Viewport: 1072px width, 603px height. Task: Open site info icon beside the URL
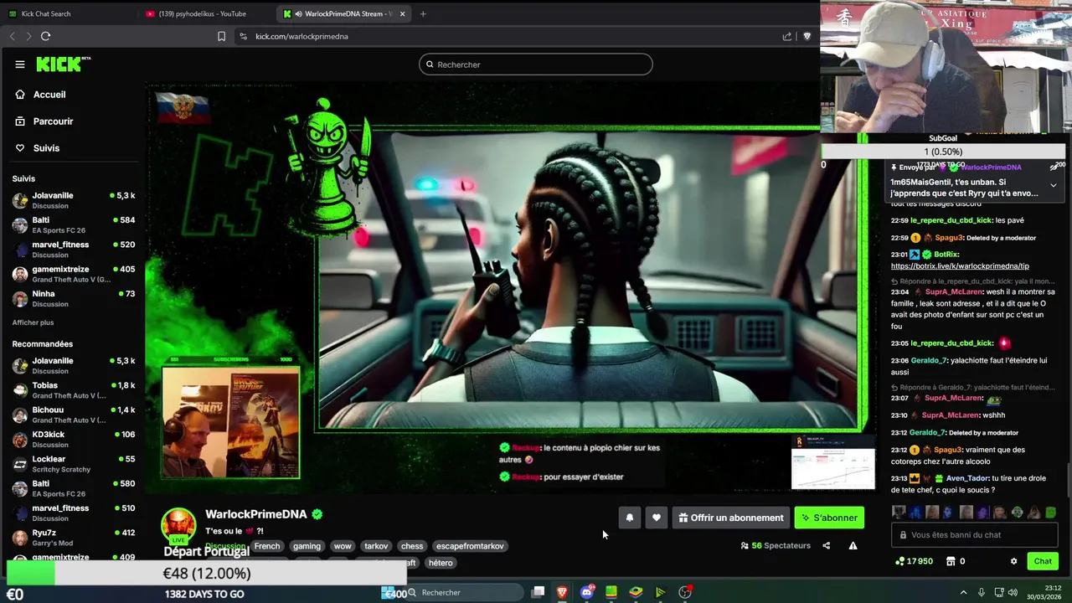pos(243,36)
